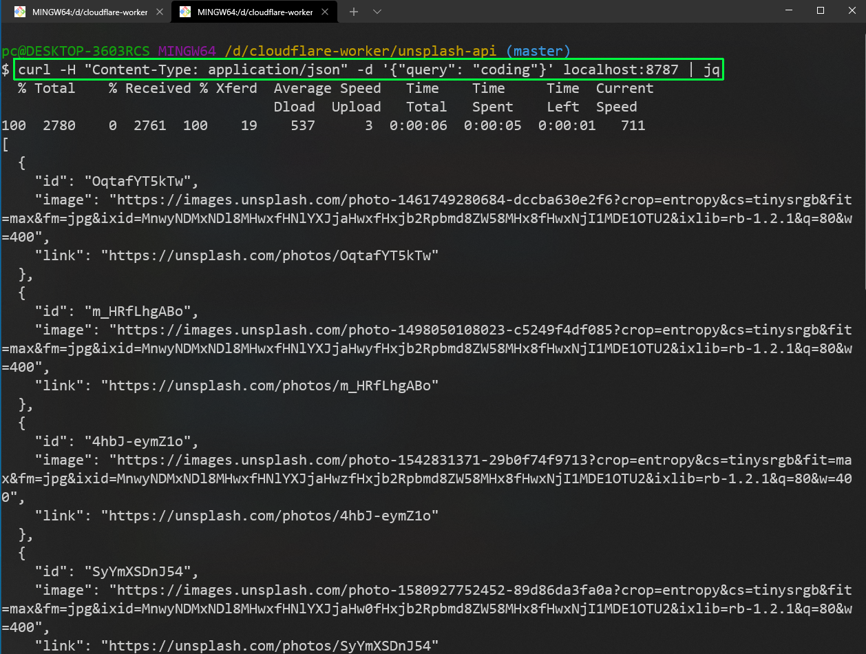The width and height of the screenshot is (866, 654).
Task: Click image URL containing photo-1580927752452
Action: pos(427,609)
